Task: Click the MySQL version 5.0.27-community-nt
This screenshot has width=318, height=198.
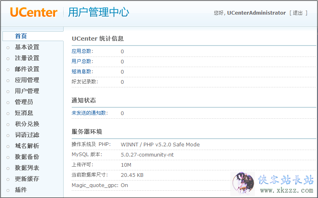Action: [147, 155]
